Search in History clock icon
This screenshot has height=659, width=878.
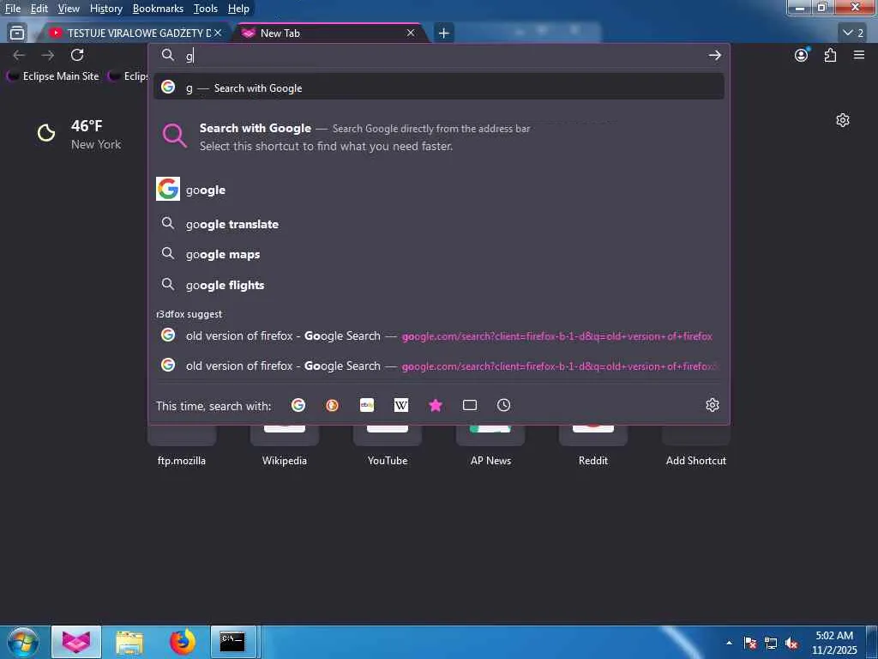click(504, 405)
